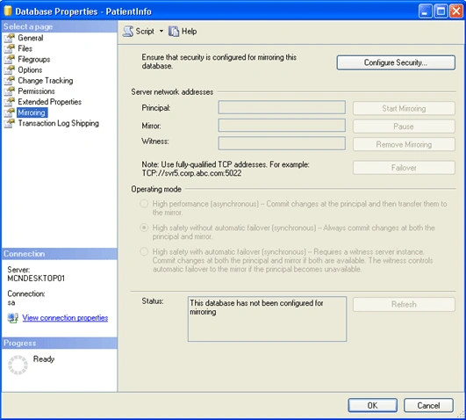This screenshot has height=420, width=466.
Task: Dismiss dialog with Cancel button
Action: tap(428, 405)
